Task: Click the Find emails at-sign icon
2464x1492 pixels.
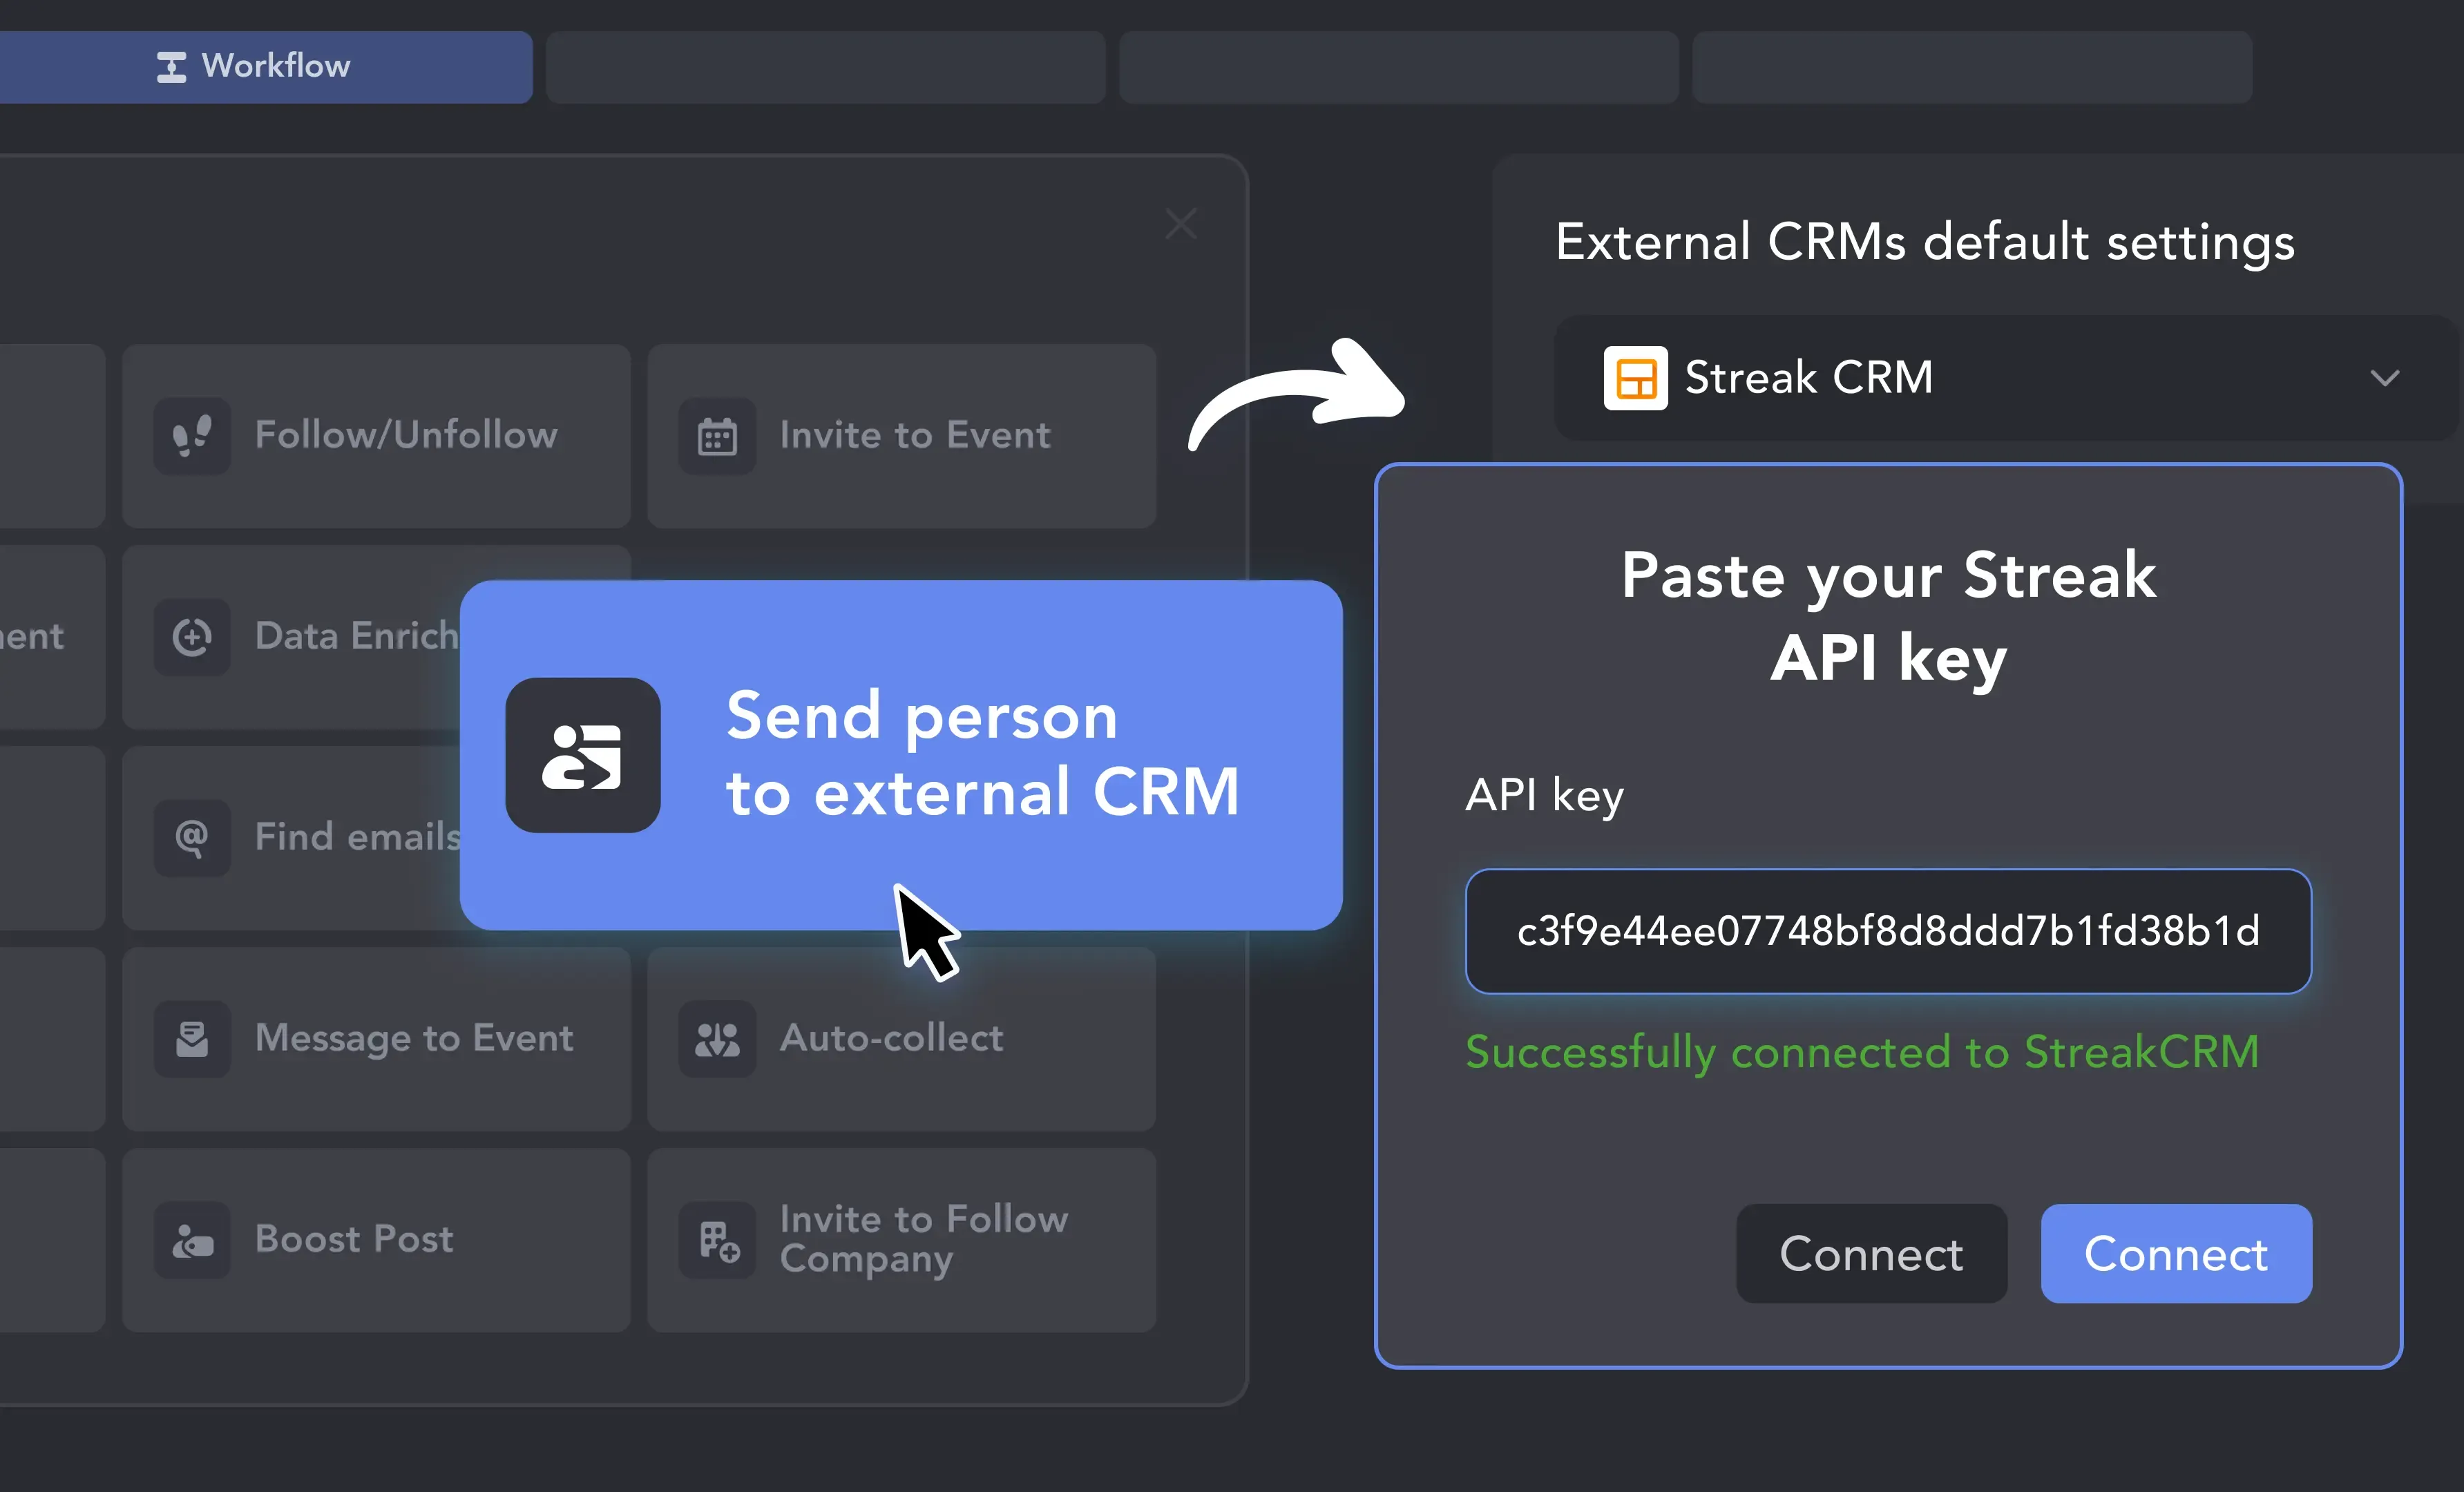Action: click(x=192, y=838)
